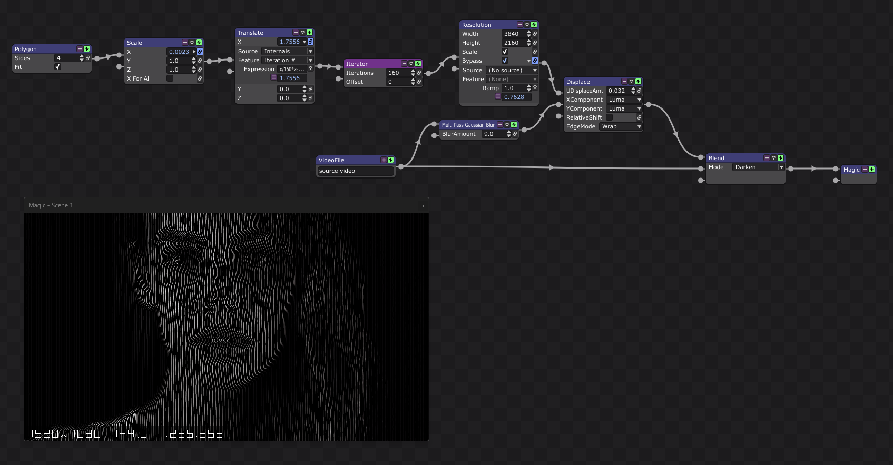893x465 pixels.
Task: Toggle the green enable icon on Displace node
Action: coord(638,82)
